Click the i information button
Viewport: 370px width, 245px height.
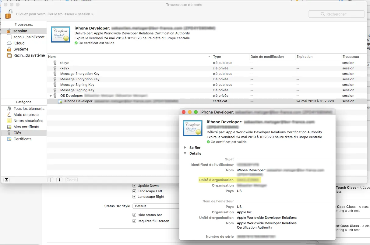tap(59, 180)
